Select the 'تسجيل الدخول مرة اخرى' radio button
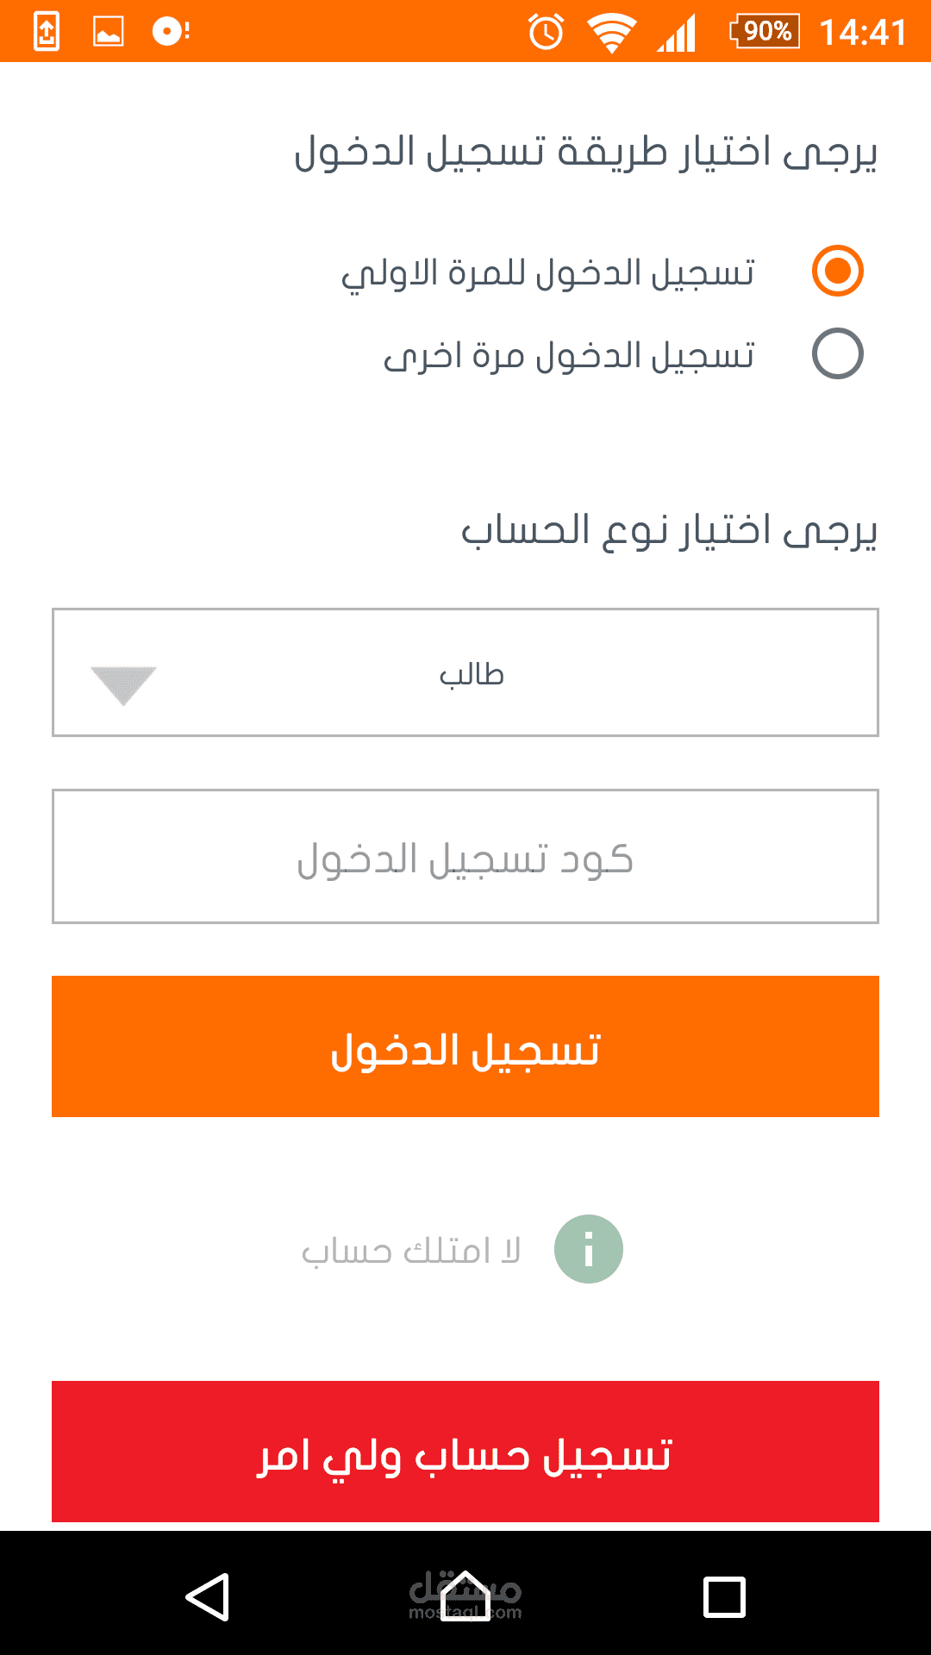The height and width of the screenshot is (1655, 931). click(x=837, y=353)
